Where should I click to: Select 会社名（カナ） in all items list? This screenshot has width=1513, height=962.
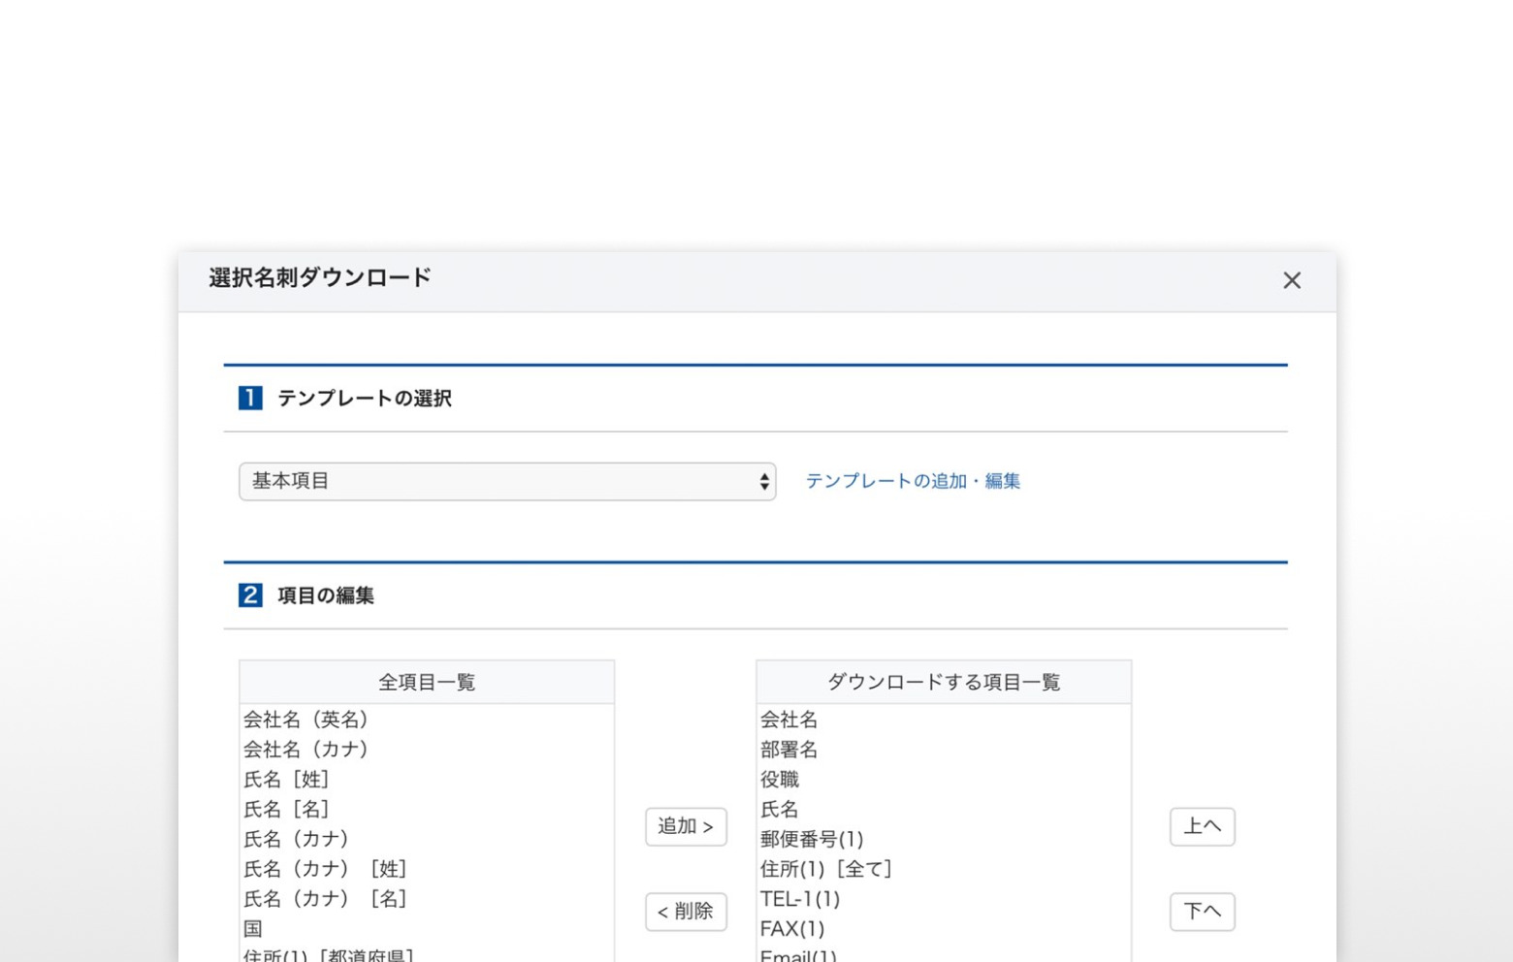[427, 750]
